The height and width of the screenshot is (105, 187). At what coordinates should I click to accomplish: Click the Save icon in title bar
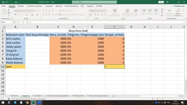tap(3, 2)
